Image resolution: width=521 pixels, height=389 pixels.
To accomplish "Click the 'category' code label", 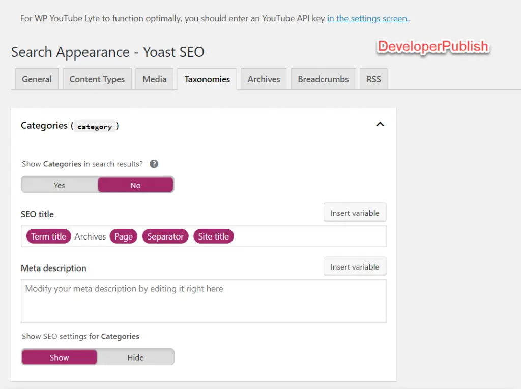I will (95, 126).
